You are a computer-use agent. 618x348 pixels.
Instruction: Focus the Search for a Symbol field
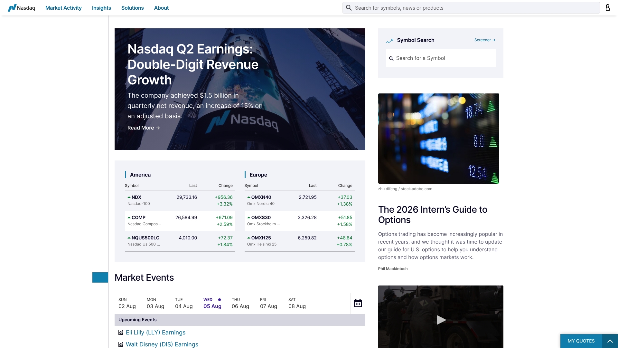(441, 58)
